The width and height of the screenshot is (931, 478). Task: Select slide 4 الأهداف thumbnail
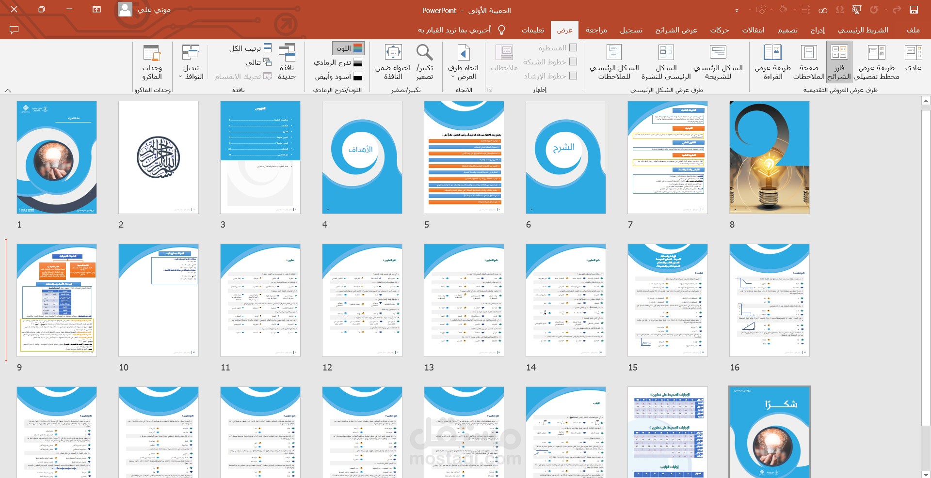[362, 157]
